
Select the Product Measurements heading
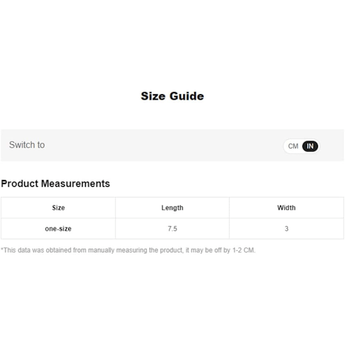point(55,183)
